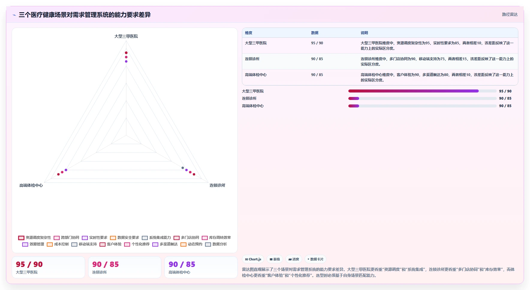Click the 大型三甲医院 radar axis label

(x=126, y=36)
